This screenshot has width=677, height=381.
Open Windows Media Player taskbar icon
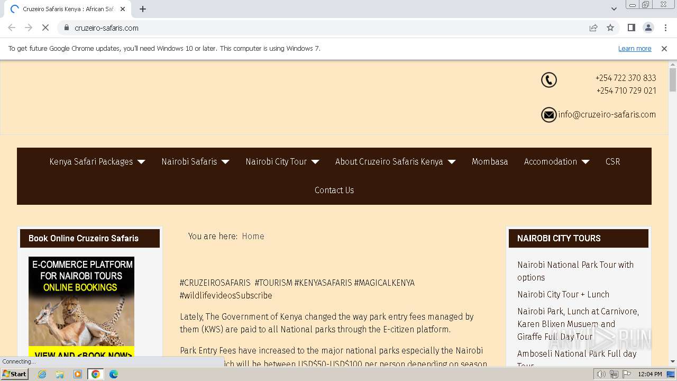tap(78, 374)
